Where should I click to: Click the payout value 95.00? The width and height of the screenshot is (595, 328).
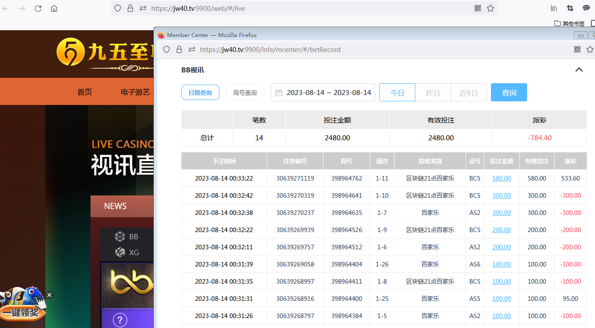571,299
